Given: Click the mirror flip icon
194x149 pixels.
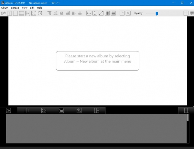Looking at the screenshot, I should [x=40, y=13].
